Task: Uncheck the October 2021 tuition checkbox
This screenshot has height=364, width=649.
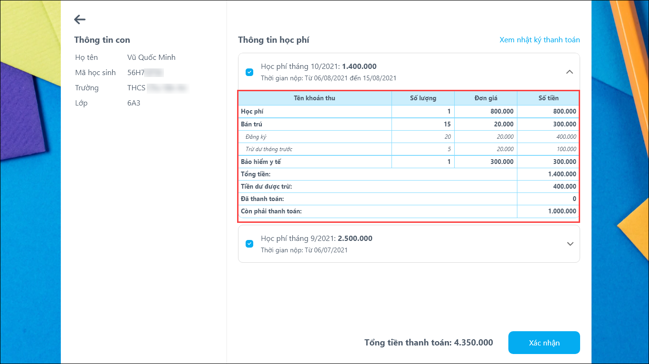Action: tap(249, 72)
